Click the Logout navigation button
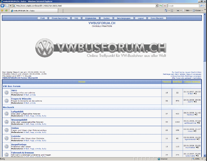The width and height of the screenshot is (207, 161). tap(141, 18)
